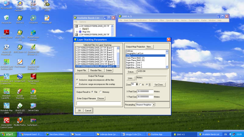Launch Aurora 3D Presentation shortcut
Screen dimensions: 244x137
click(x=6, y=50)
